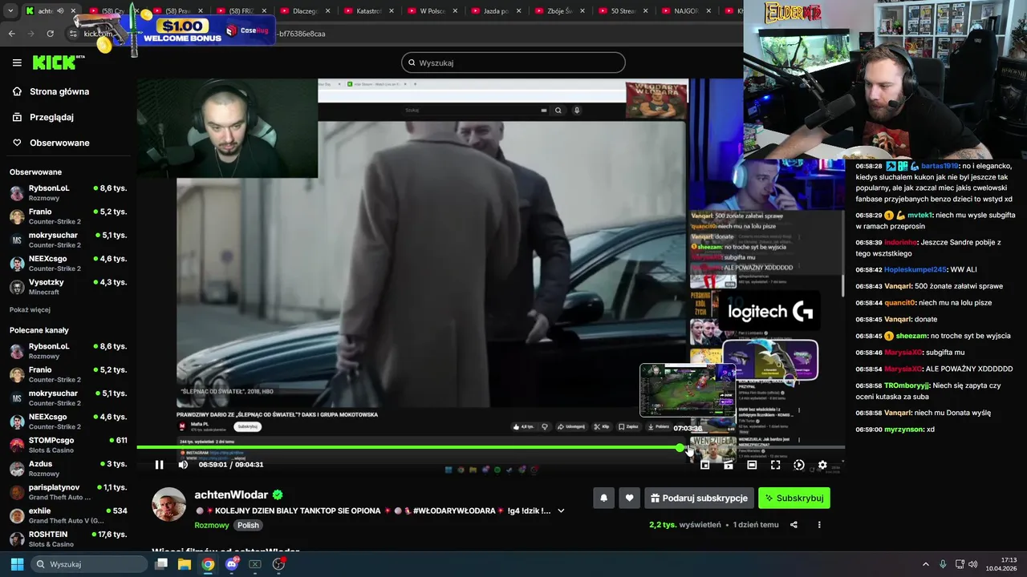The height and width of the screenshot is (577, 1027).
Task: Open video more options menu
Action: pos(819,525)
